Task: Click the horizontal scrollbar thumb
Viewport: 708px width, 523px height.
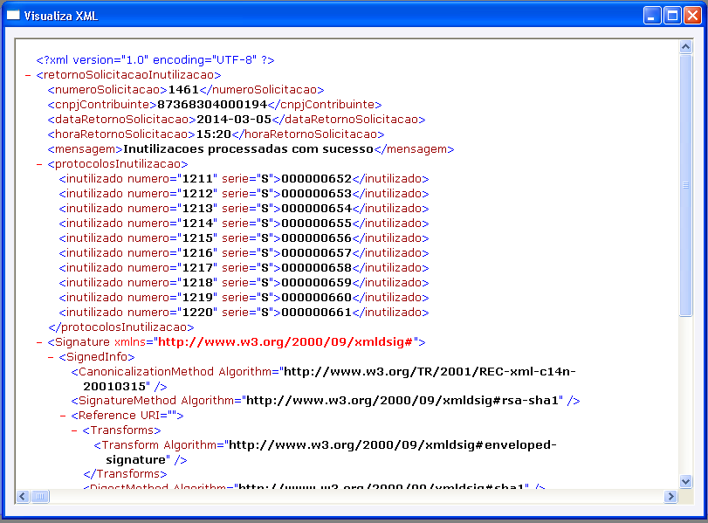Action: (x=40, y=496)
